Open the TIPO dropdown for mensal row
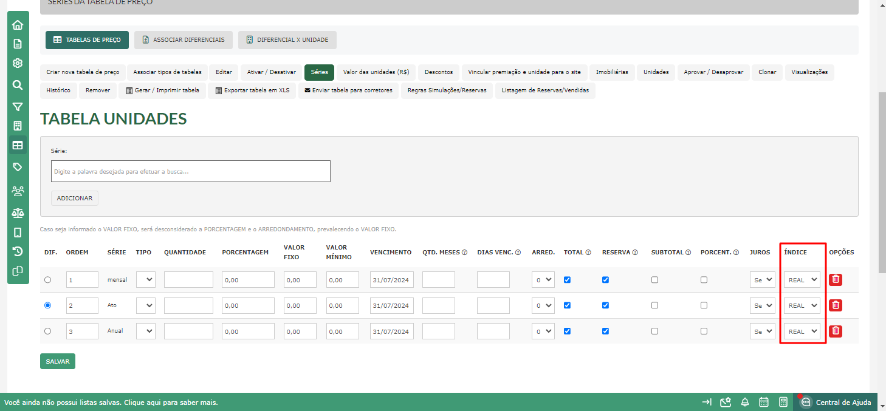This screenshot has height=411, width=886. pyautogui.click(x=146, y=280)
